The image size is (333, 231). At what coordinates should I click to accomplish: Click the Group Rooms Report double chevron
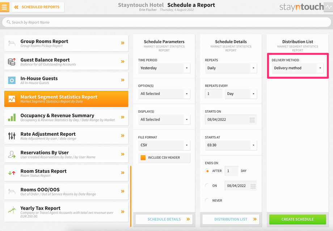123,43
